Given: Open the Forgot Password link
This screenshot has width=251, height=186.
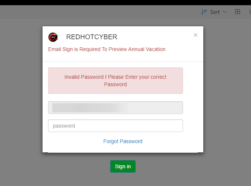Looking at the screenshot, I should point(123,141).
